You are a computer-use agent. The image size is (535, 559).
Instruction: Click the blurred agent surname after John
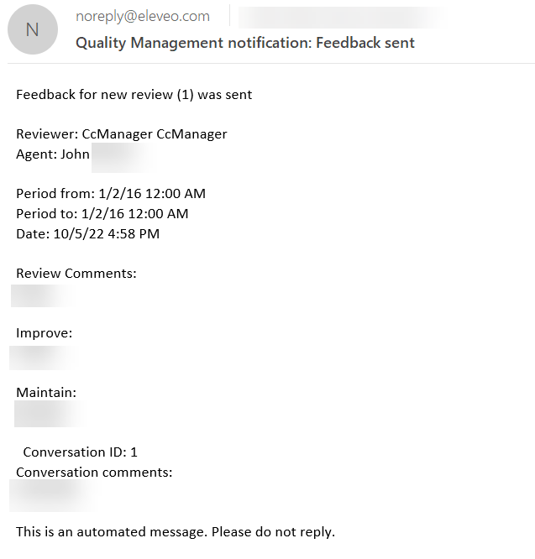click(x=123, y=155)
